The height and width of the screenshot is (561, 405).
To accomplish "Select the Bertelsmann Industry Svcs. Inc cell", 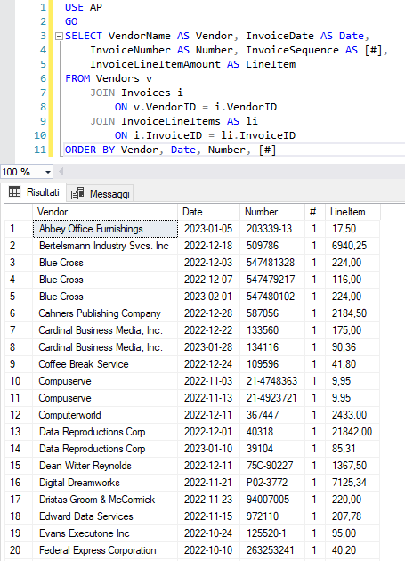I will pyautogui.click(x=105, y=246).
